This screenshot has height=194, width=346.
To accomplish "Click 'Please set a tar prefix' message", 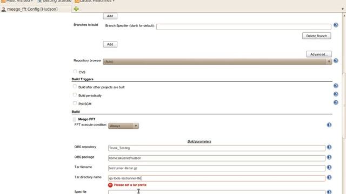I will 130,185.
